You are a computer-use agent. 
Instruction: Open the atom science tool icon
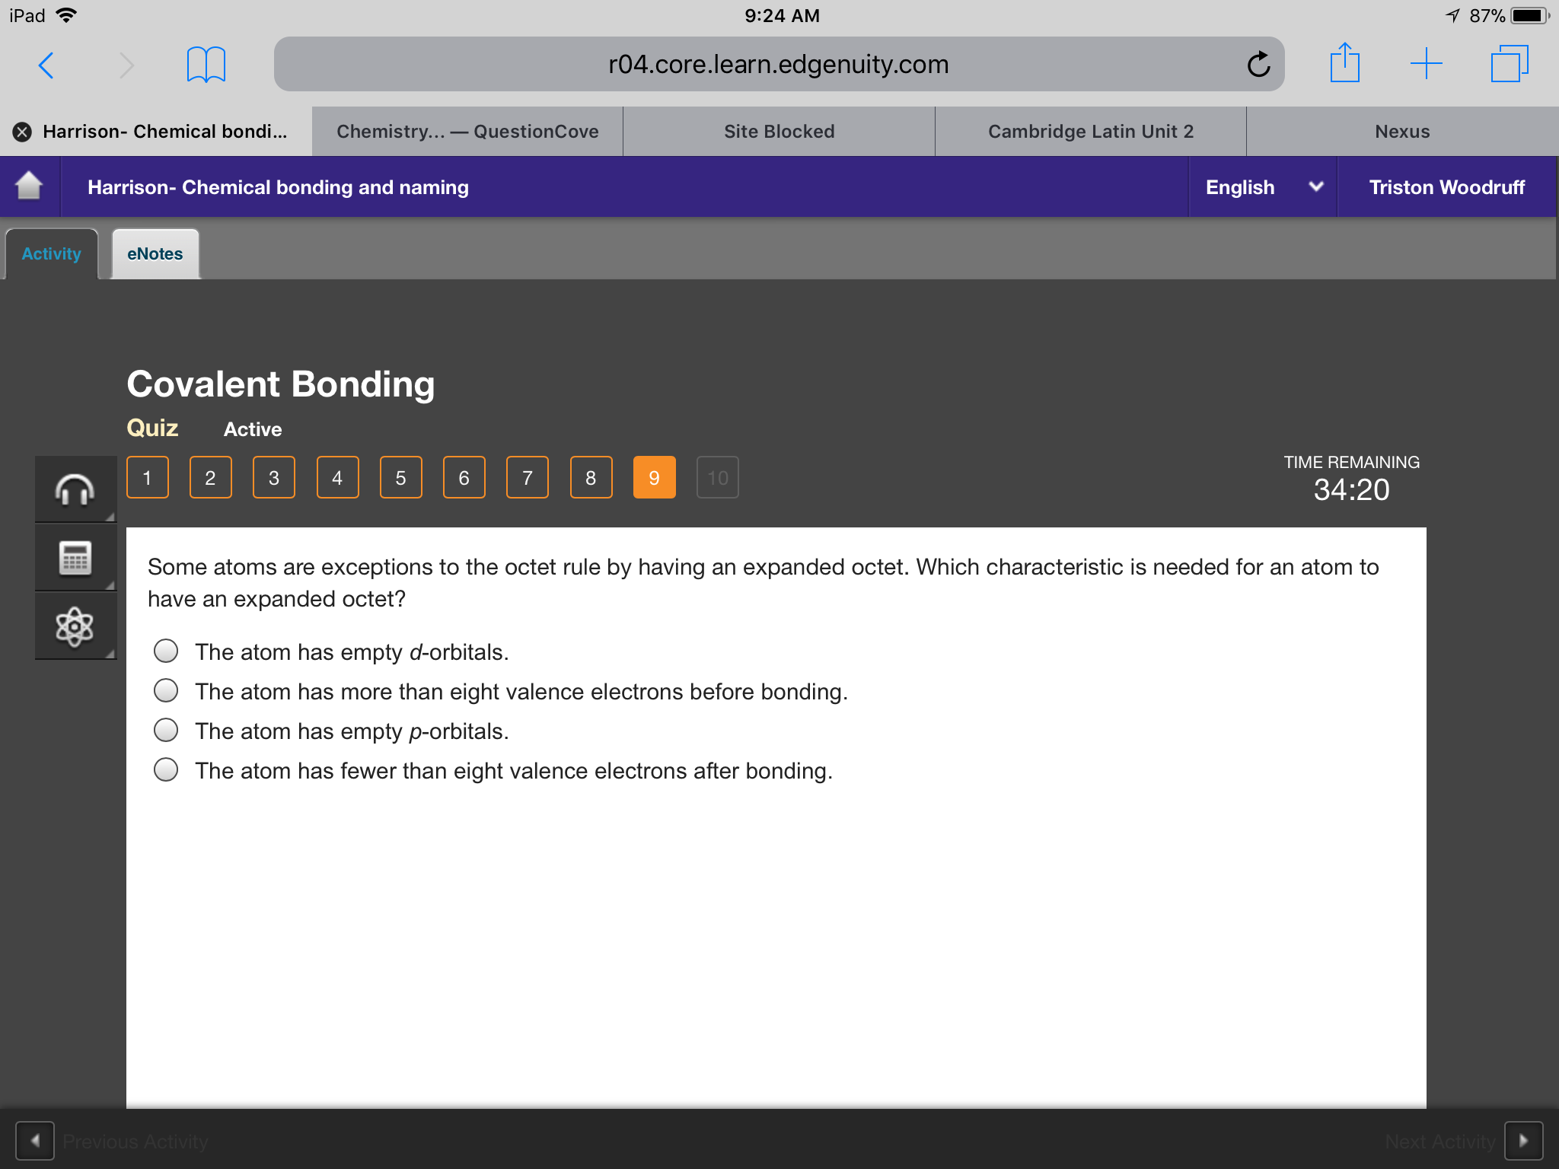(x=75, y=626)
